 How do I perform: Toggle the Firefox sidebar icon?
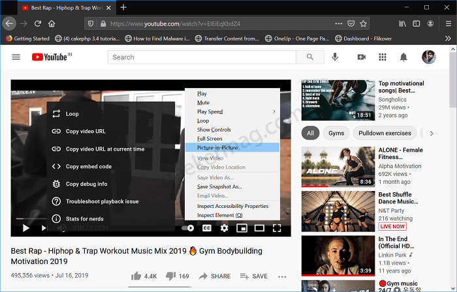[417, 23]
